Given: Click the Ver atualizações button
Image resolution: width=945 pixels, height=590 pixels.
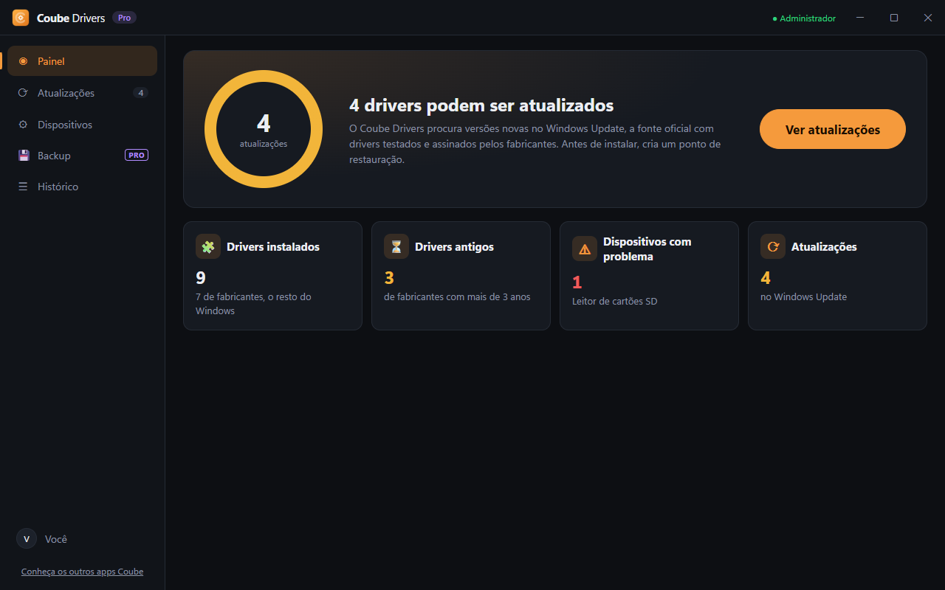Looking at the screenshot, I should (833, 129).
